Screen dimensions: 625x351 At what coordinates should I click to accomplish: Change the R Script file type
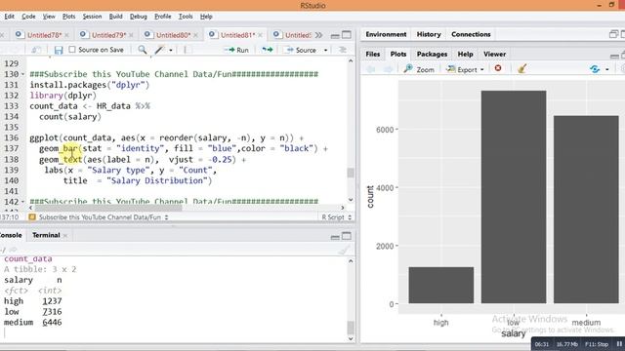pos(336,217)
